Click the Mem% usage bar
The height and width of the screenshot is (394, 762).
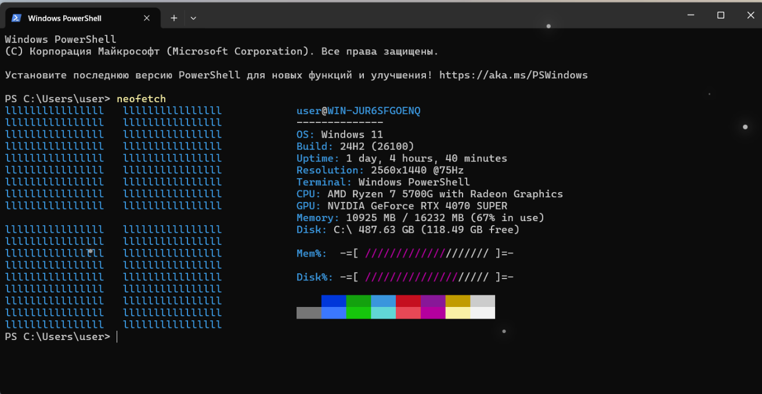427,254
